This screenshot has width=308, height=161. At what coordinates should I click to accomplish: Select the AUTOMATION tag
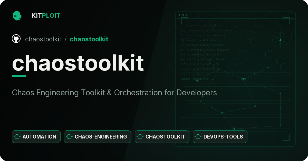36,137
